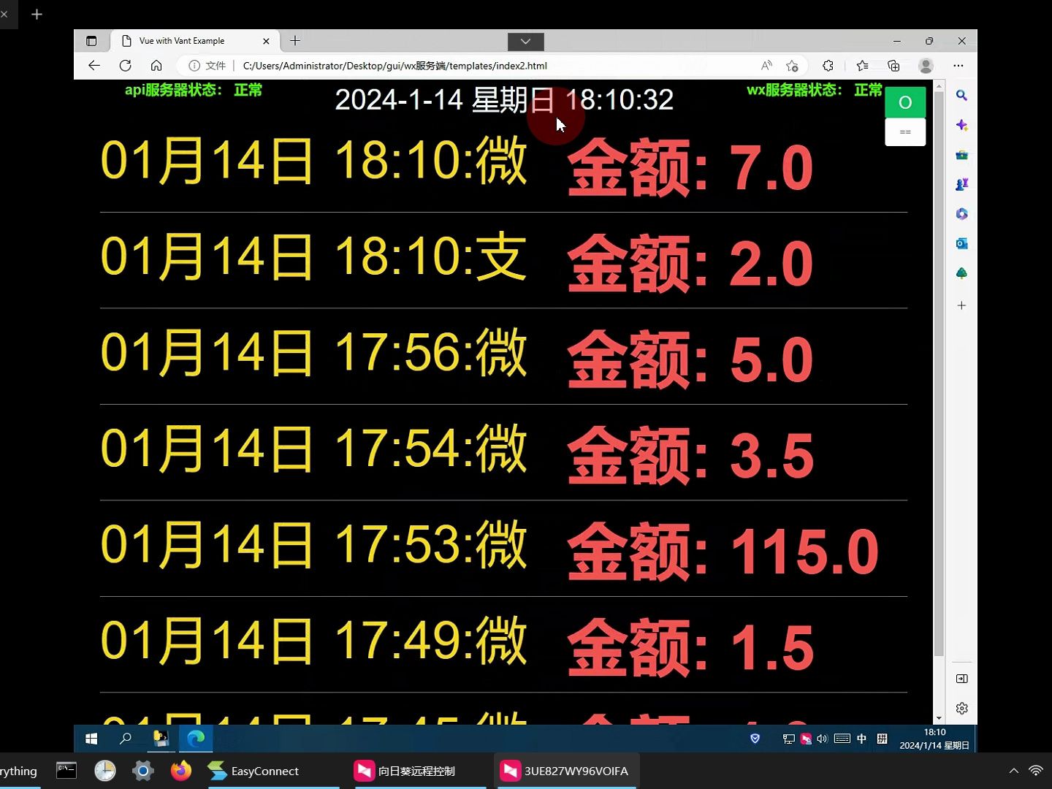This screenshot has height=789, width=1052.
Task: Go back in the Edge browser
Action: coord(94,66)
